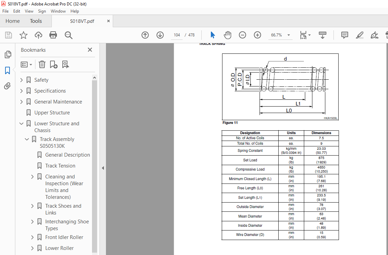Expand the Safety bookmark

(21, 80)
